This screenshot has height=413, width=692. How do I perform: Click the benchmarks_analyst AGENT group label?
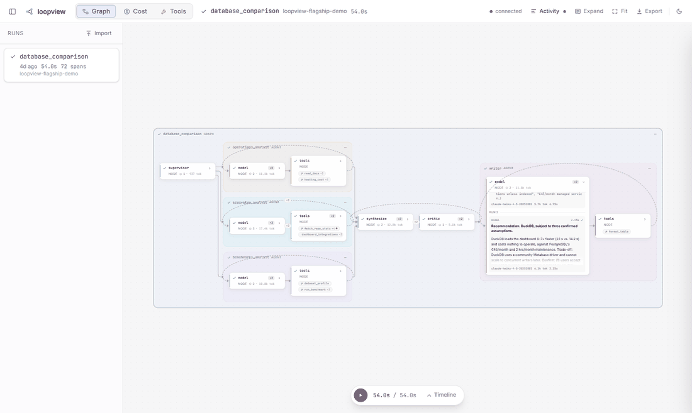[x=257, y=257]
